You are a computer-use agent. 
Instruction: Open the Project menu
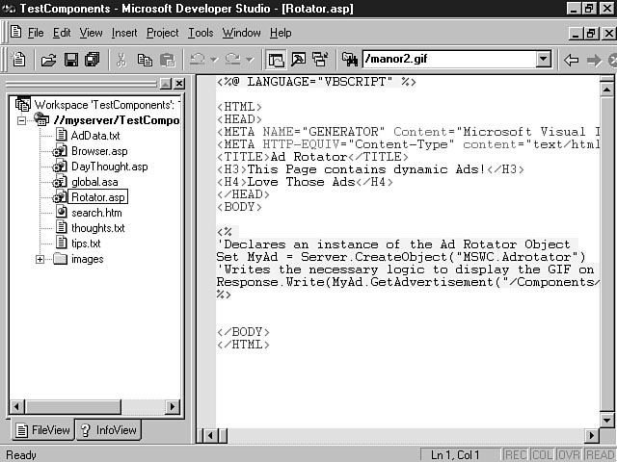(x=162, y=33)
